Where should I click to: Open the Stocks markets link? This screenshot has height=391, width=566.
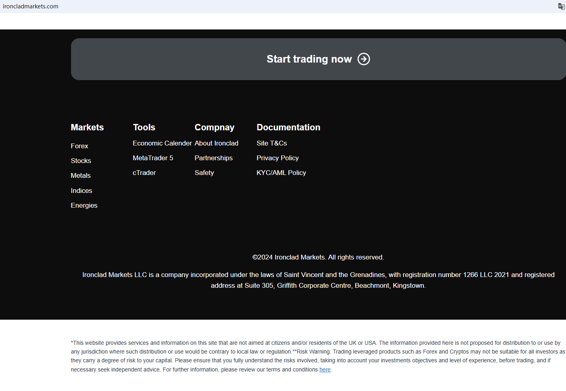pyautogui.click(x=81, y=161)
